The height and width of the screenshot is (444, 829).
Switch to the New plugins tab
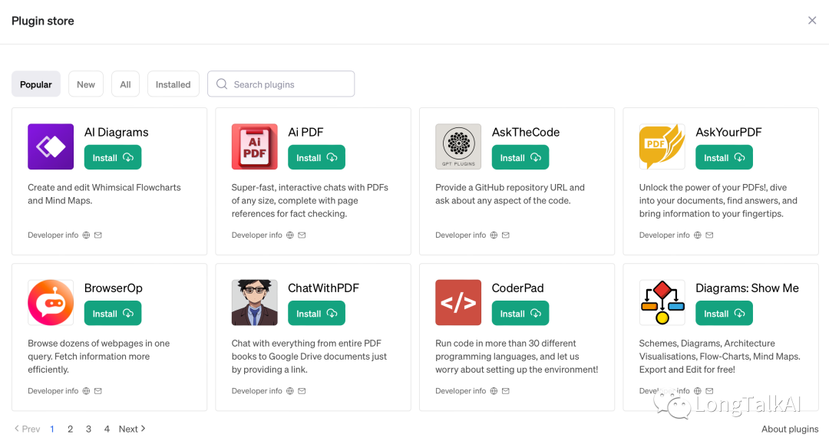tap(86, 84)
